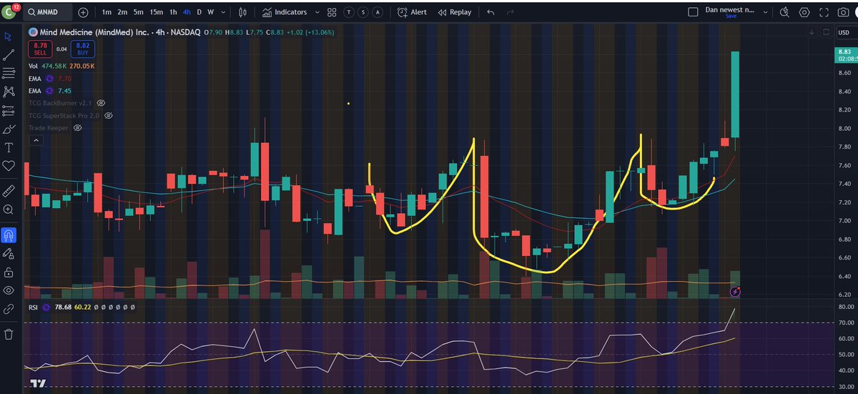Add a symbol to compare with plus icon
The width and height of the screenshot is (858, 394).
click(84, 12)
